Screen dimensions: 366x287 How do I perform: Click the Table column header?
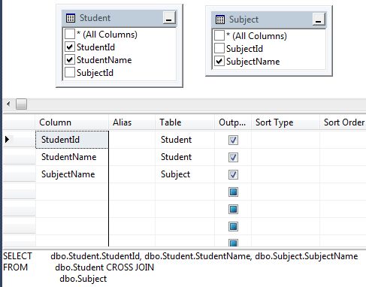(185, 122)
